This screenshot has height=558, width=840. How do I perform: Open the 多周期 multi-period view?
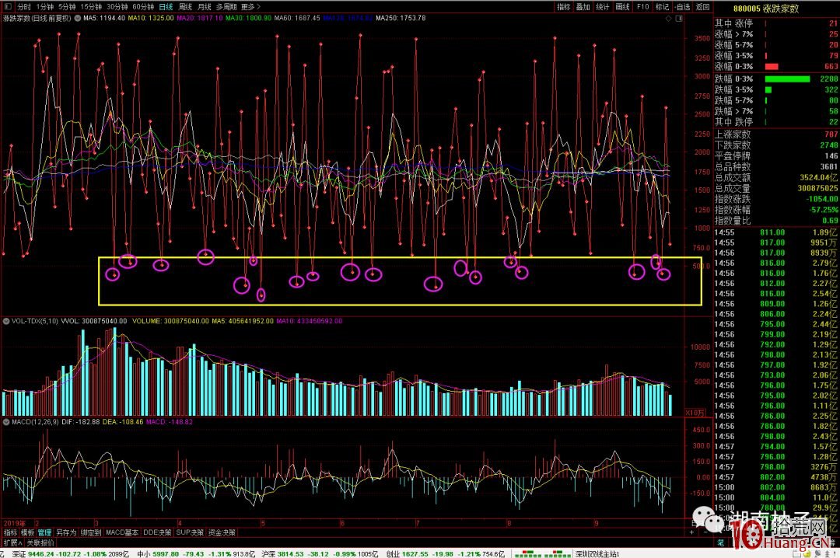click(226, 6)
